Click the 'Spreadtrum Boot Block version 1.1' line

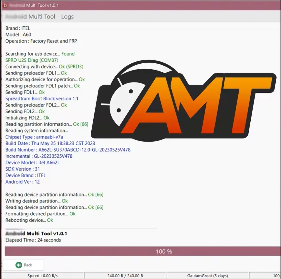click(x=42, y=98)
